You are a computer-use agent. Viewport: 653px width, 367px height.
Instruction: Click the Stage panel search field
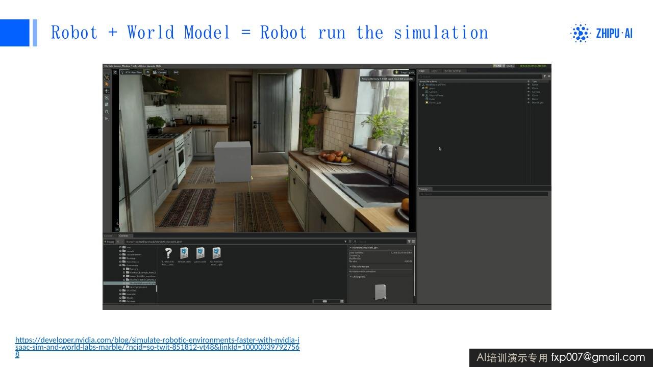[480, 76]
